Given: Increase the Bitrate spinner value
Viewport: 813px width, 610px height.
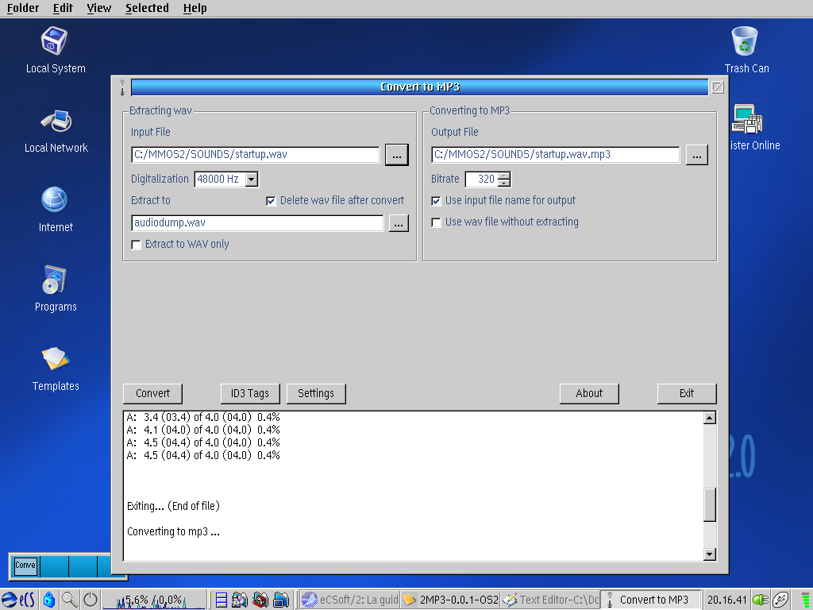Looking at the screenshot, I should 504,176.
